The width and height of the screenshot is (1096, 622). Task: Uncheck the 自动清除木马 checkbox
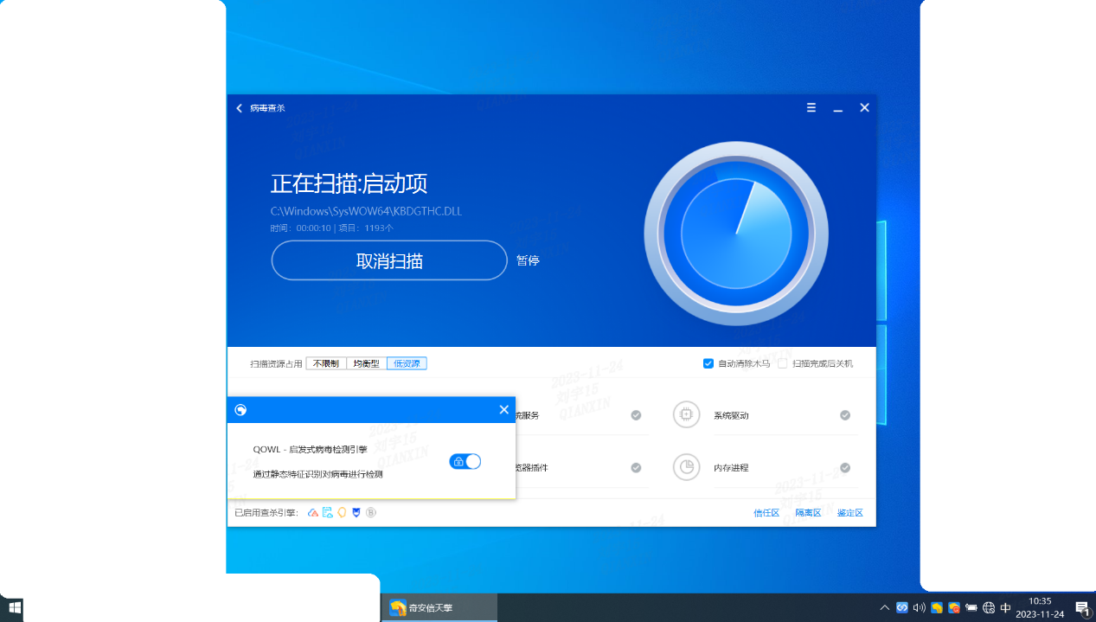coord(708,363)
